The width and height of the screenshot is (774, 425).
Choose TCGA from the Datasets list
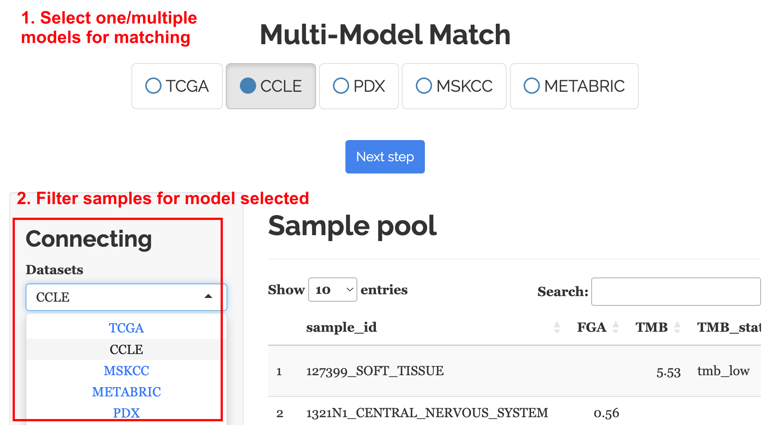click(x=126, y=328)
